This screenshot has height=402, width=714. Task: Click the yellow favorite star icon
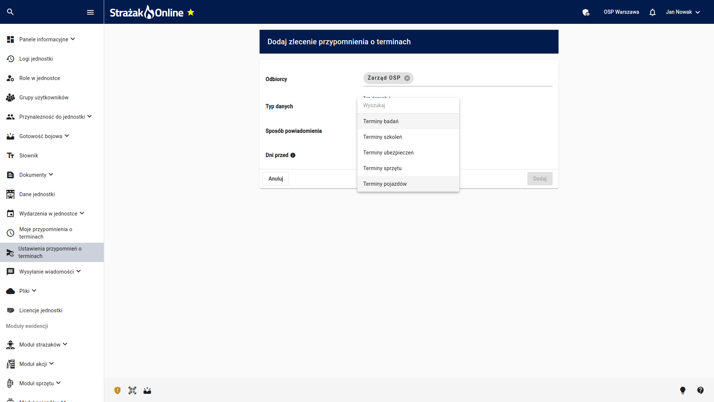(191, 12)
